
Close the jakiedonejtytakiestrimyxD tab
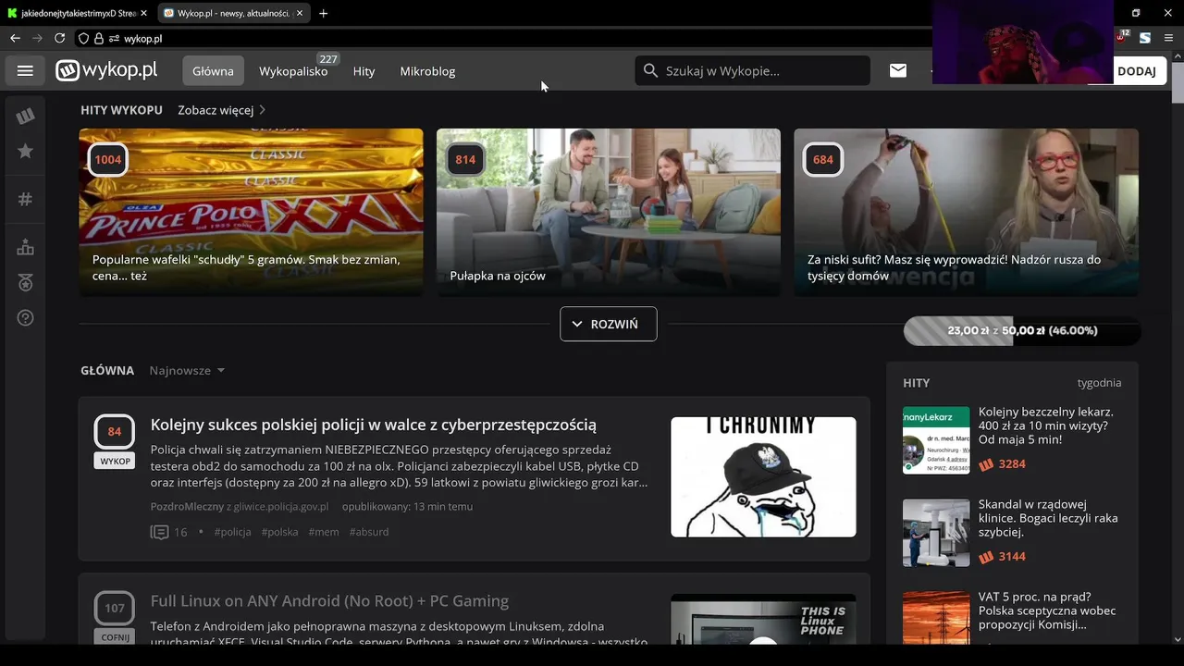[143, 13]
